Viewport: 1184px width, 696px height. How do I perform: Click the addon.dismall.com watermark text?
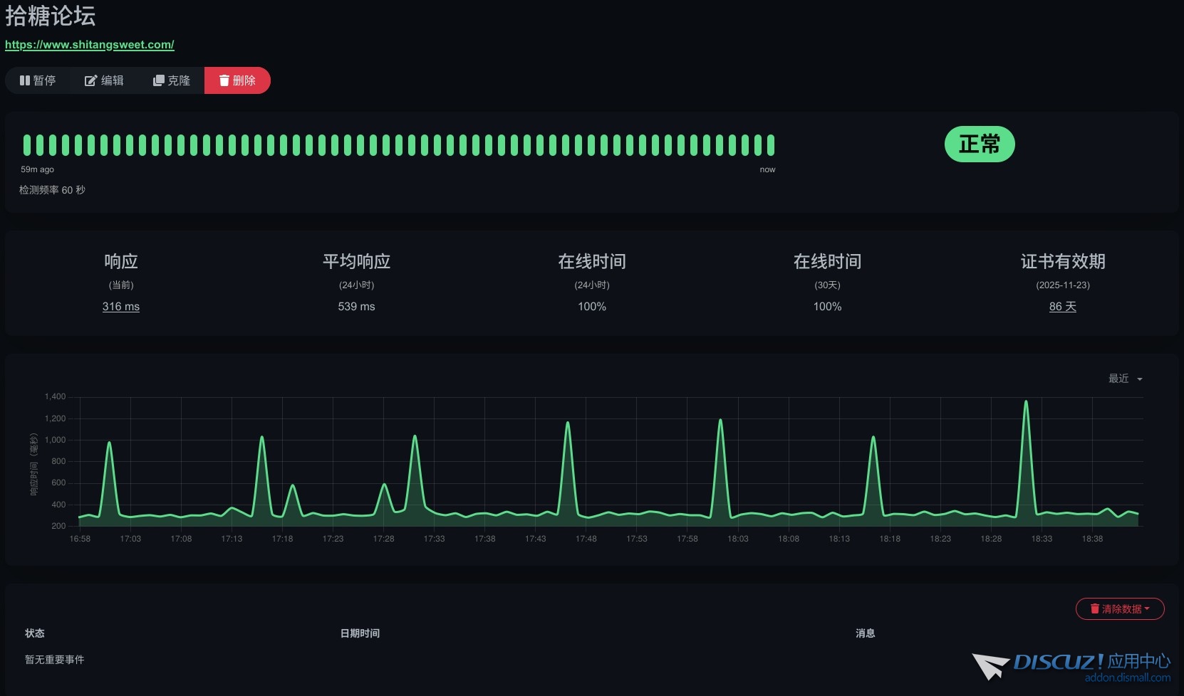pyautogui.click(x=1127, y=677)
